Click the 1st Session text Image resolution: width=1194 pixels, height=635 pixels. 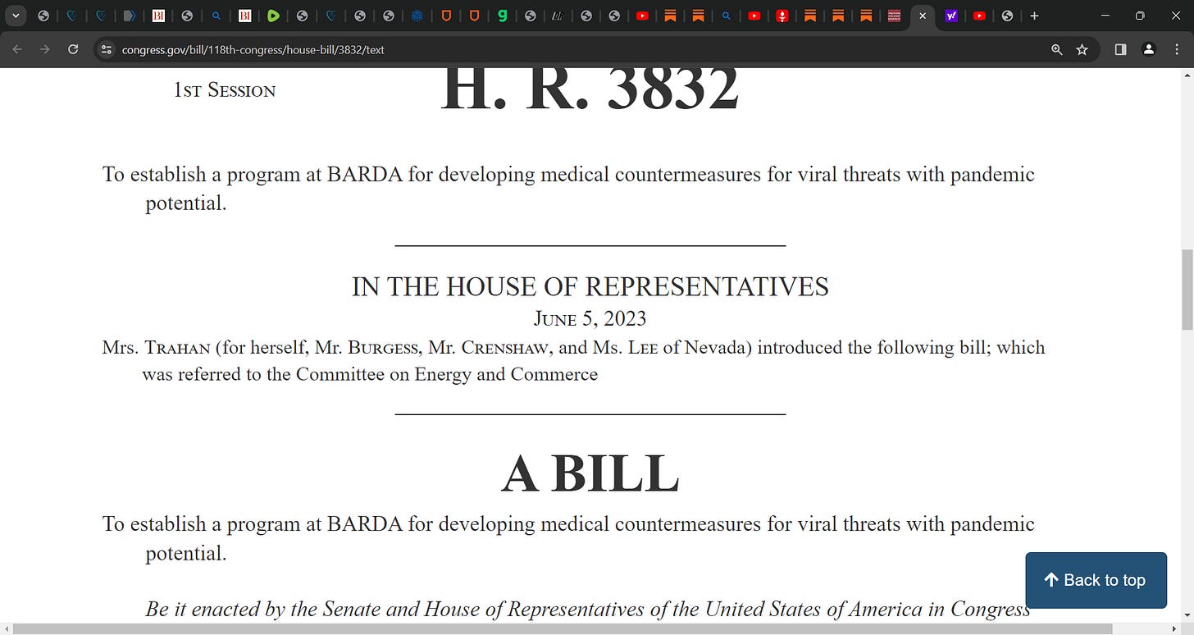[225, 90]
